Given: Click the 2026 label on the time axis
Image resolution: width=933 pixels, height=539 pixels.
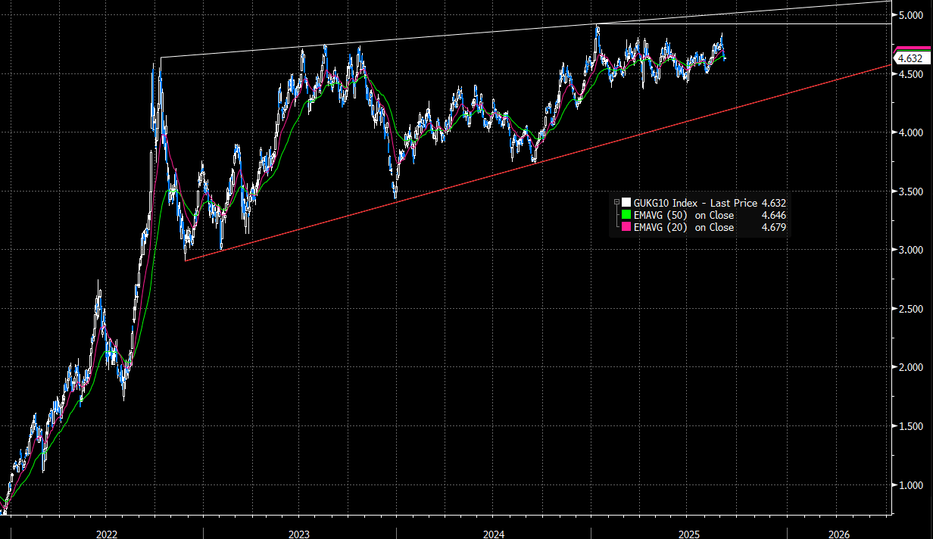Looking at the screenshot, I should coord(838,533).
